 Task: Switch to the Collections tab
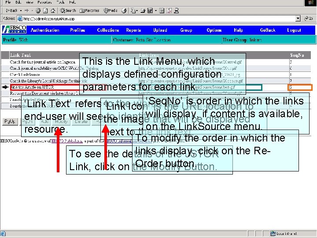[x=108, y=30]
